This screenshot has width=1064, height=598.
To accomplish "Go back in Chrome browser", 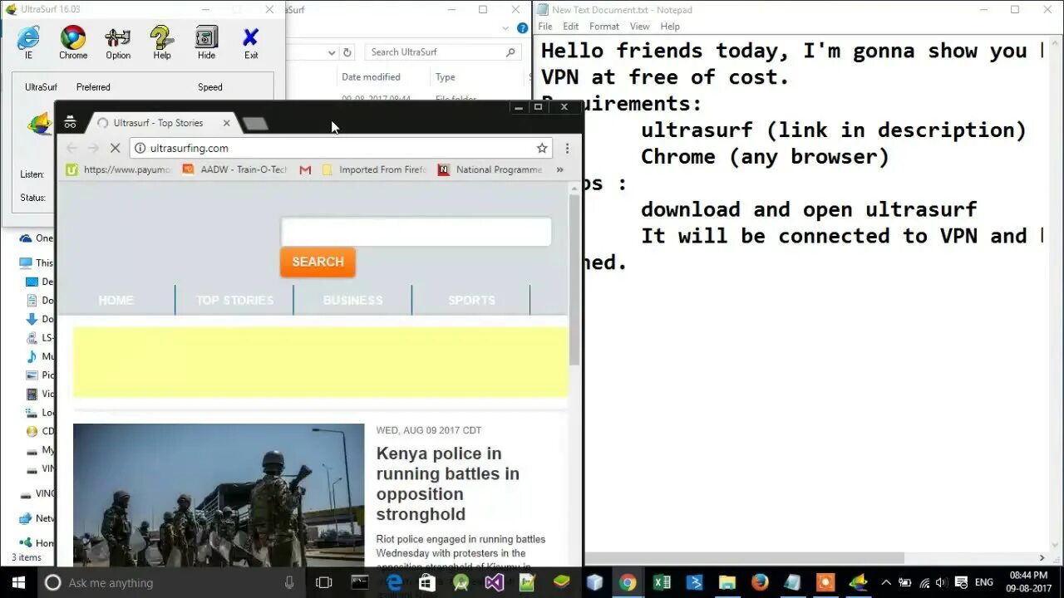I will coord(71,148).
